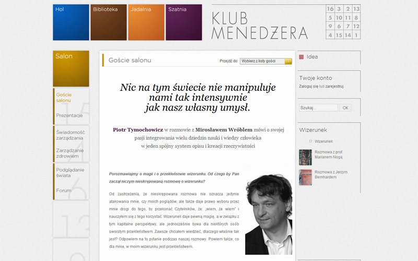Expand the Wybierz z listy gości dropdown
Image resolution: width=418 pixels, height=261 pixels.
266,61
